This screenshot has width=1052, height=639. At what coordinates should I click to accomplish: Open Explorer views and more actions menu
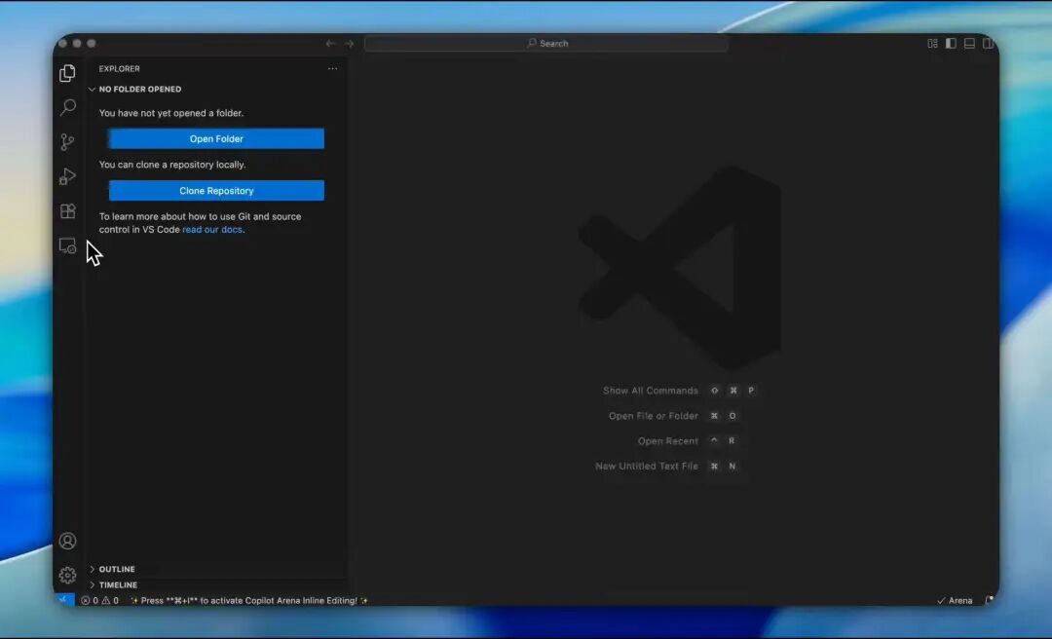point(333,68)
